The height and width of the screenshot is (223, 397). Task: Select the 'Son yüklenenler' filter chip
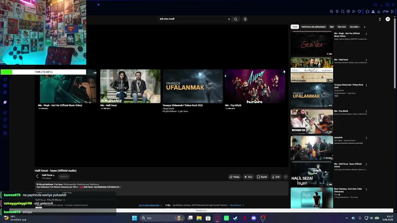[355, 27]
